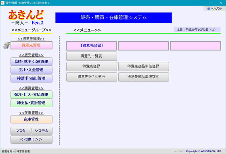Viewport: 226px width, 154px height.
Task: Open the ヘルプ help button
Action: click(x=214, y=8)
